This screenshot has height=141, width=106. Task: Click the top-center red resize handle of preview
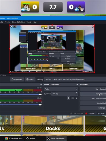pyautogui.click(x=52, y=25)
